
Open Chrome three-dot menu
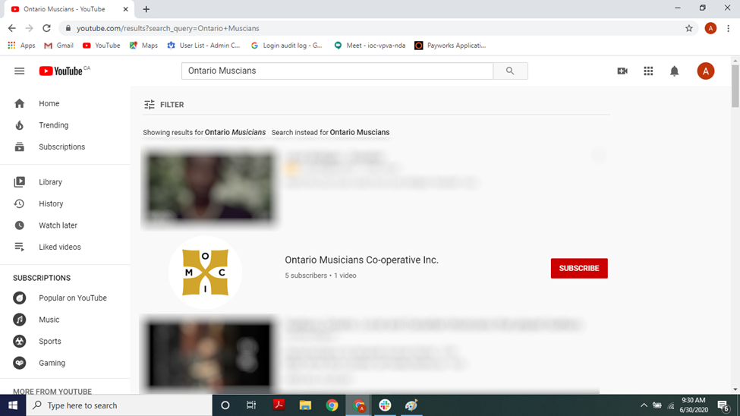[x=728, y=28]
